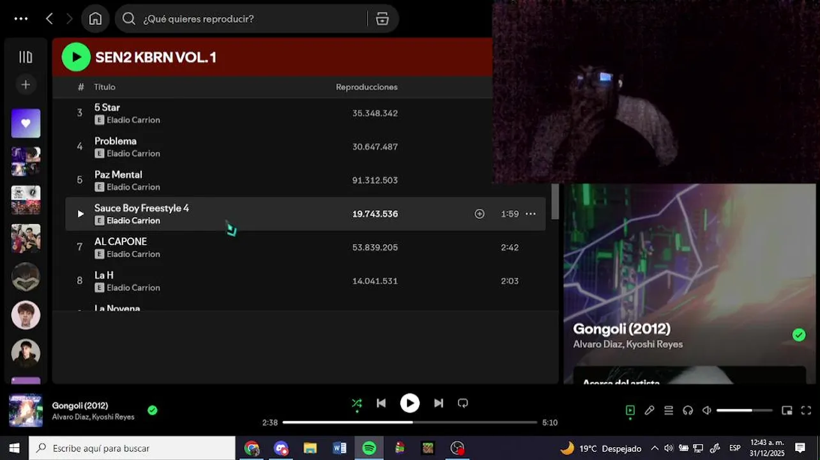Expand the Your Library sidebar
Viewport: 820px width, 460px height.
(x=26, y=57)
